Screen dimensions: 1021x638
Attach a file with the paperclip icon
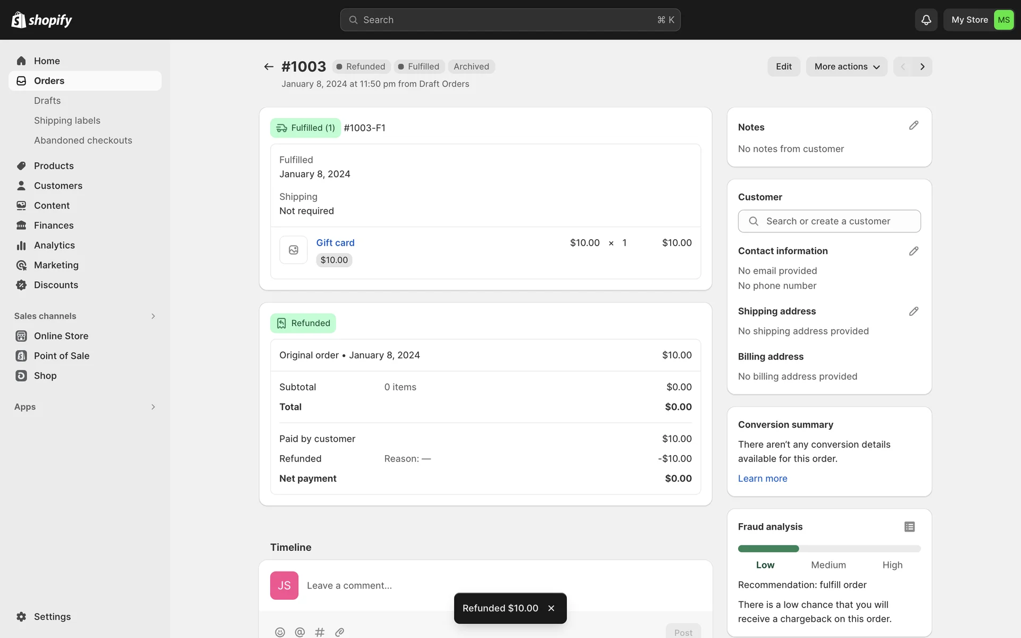[x=340, y=632]
